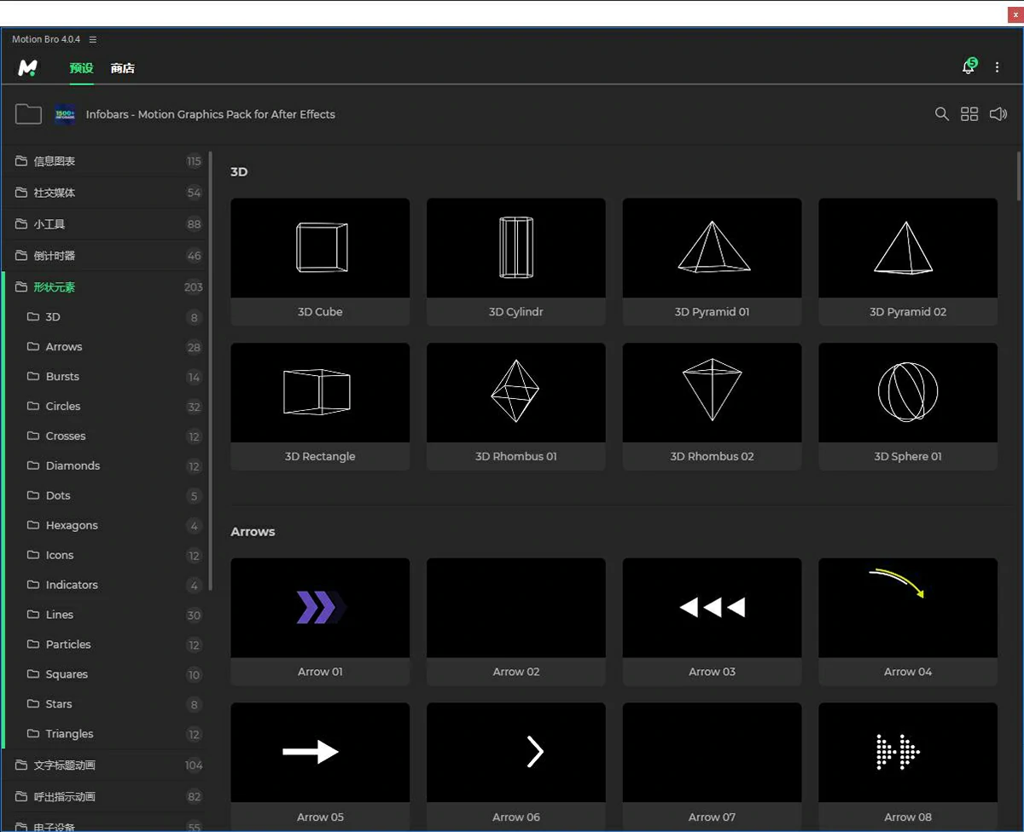Click the pack title Infobars text
Viewport: 1024px width, 832px height.
tap(211, 114)
